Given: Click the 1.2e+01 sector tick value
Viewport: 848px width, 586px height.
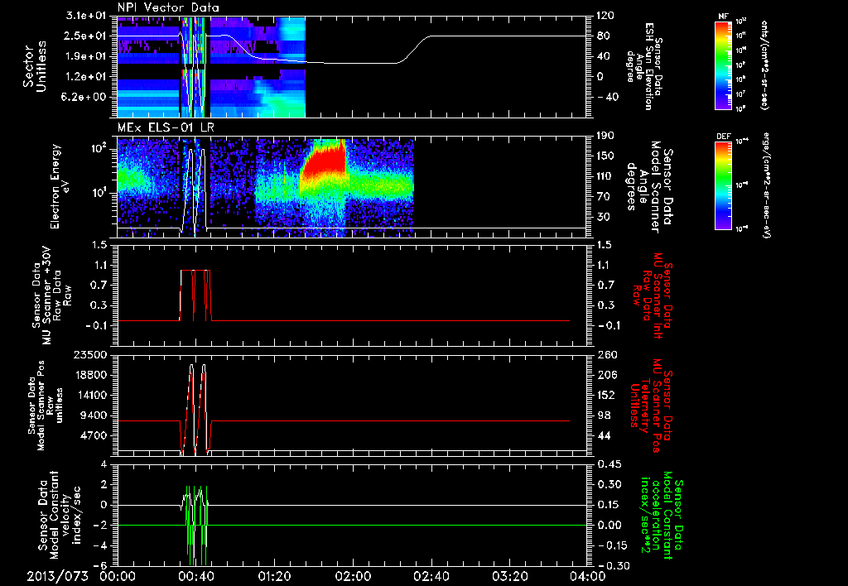Looking at the screenshot, I should click(x=87, y=77).
